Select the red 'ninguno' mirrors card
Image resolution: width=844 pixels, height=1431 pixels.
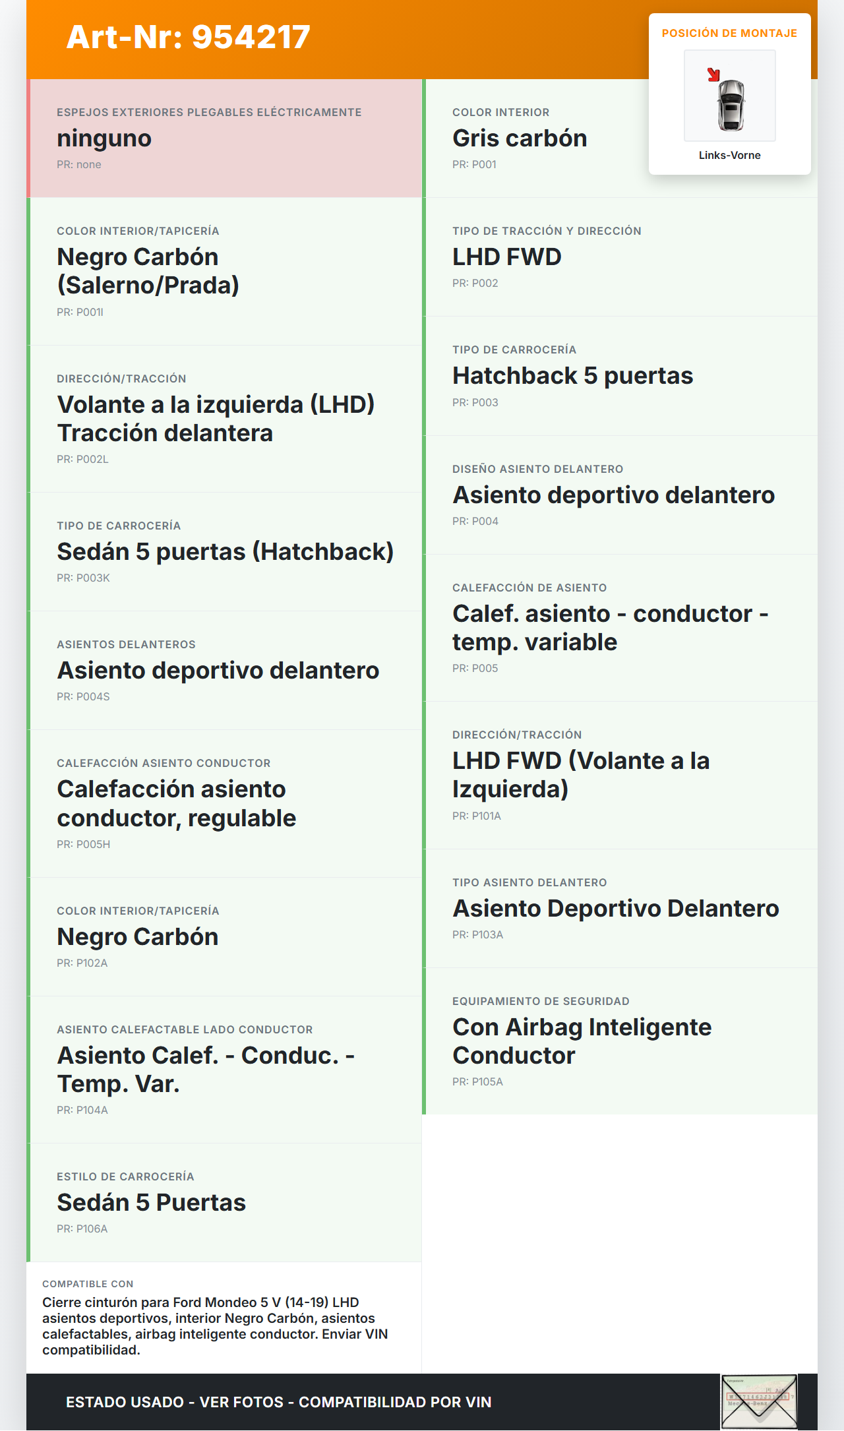pyautogui.click(x=224, y=138)
